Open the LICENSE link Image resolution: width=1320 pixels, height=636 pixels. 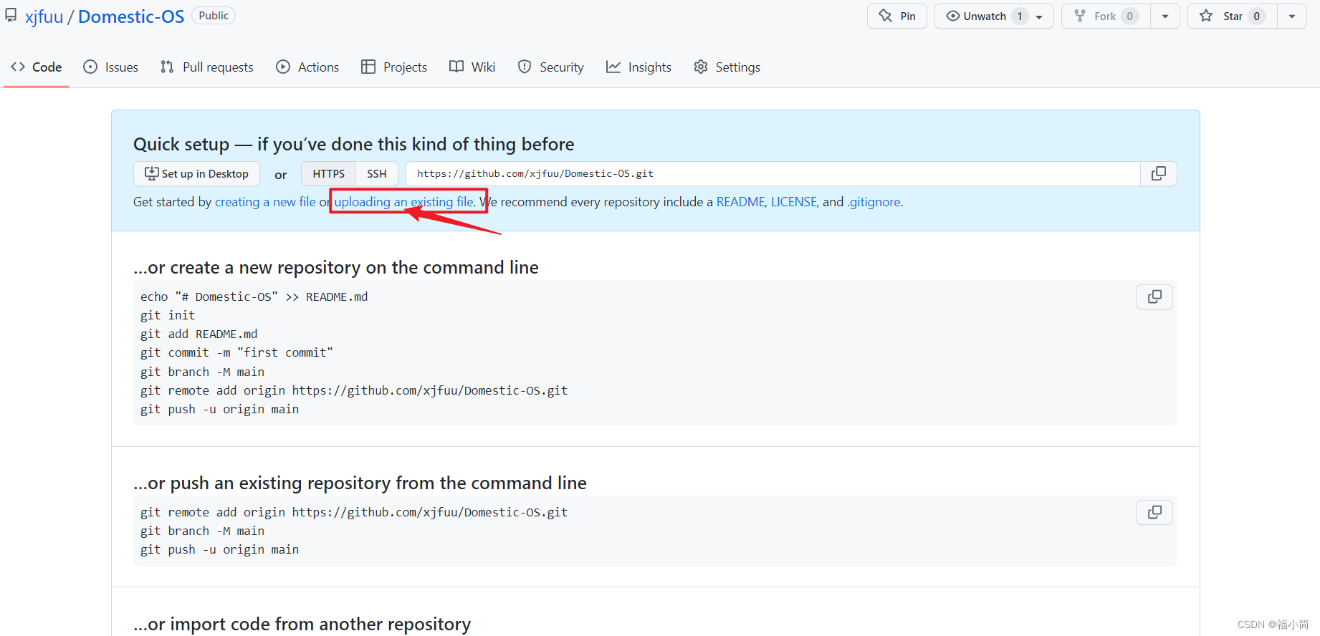coord(793,202)
